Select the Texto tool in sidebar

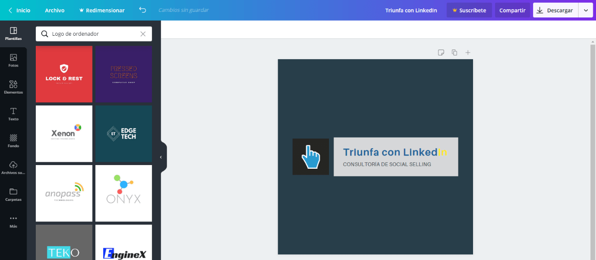pyautogui.click(x=13, y=114)
